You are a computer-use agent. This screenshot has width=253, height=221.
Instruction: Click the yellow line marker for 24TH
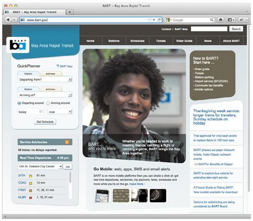coord(31,176)
